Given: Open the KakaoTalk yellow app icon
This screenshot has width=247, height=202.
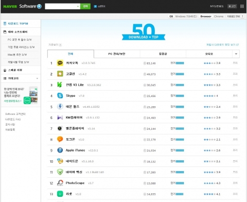Looking at the screenshot, I should click(60, 63).
